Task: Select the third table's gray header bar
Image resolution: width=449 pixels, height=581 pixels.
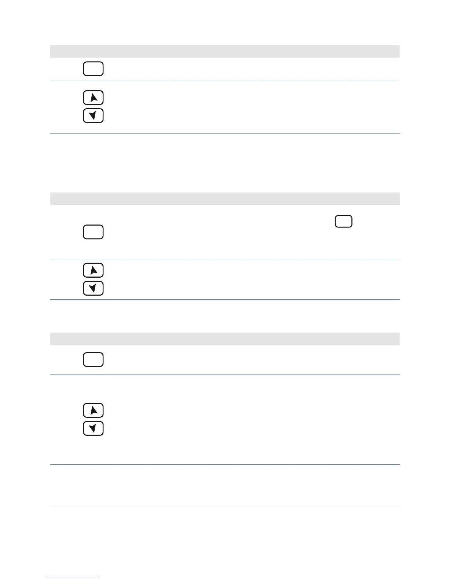Action: click(224, 339)
